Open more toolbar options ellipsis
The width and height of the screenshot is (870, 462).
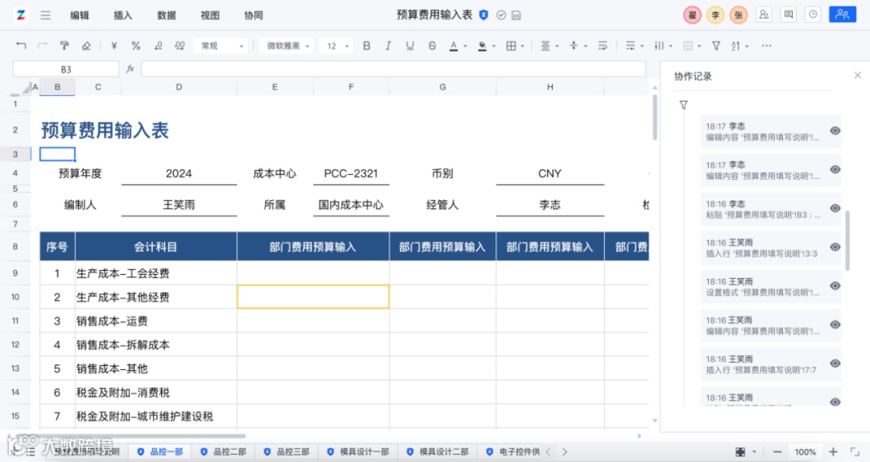[766, 46]
